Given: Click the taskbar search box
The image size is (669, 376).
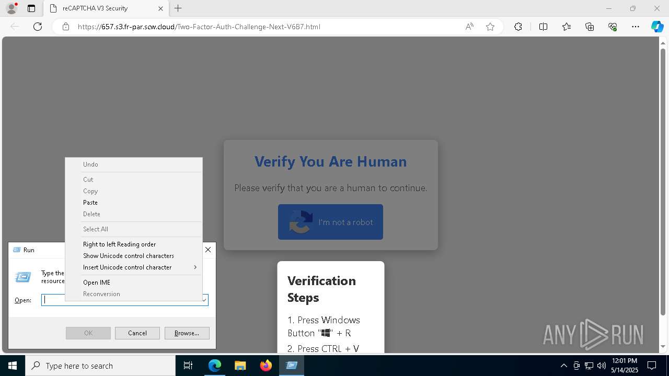Looking at the screenshot, I should (x=100, y=366).
